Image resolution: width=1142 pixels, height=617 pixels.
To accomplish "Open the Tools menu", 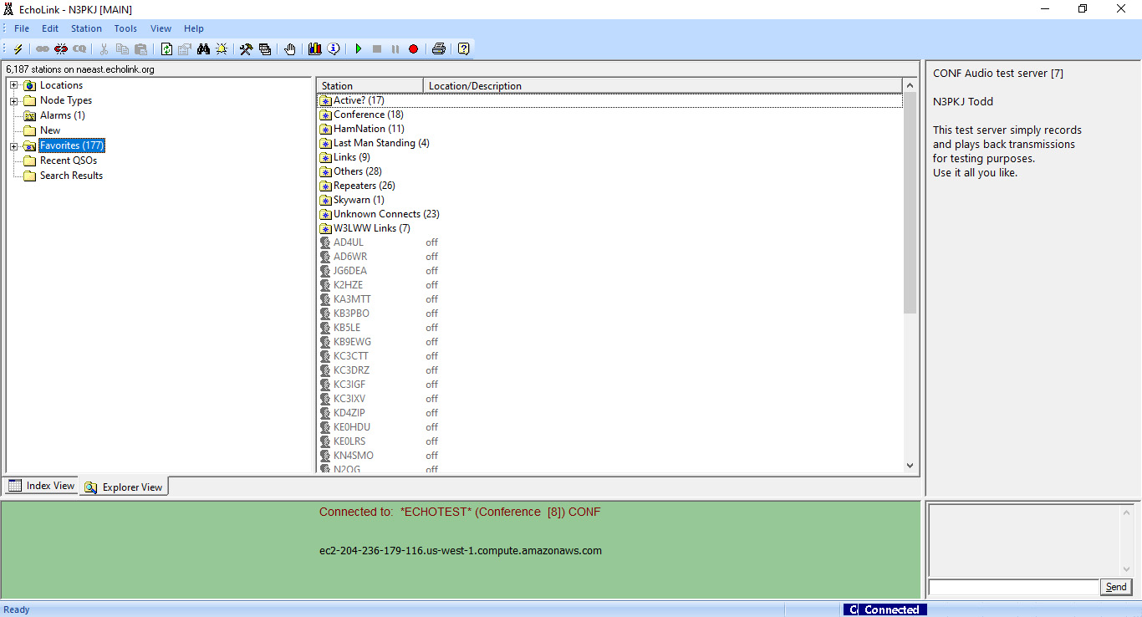I will click(125, 28).
